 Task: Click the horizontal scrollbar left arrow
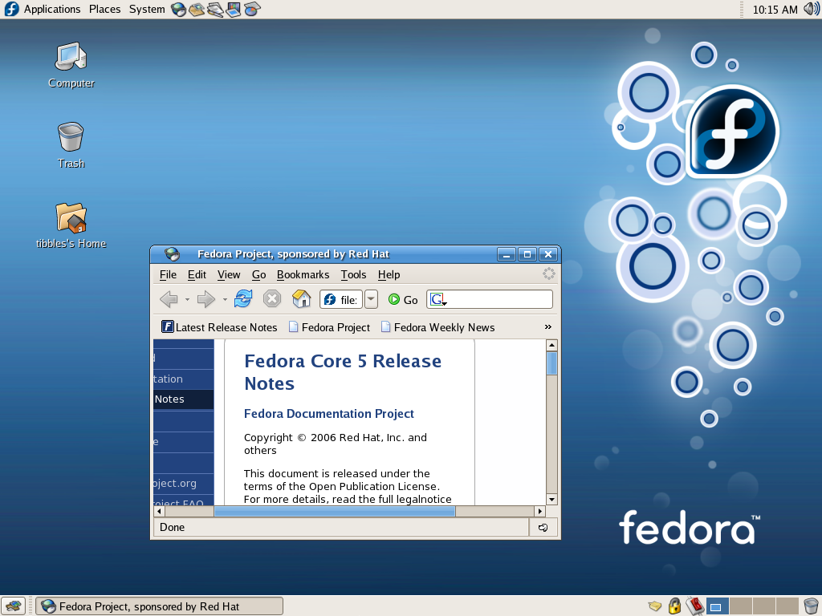click(x=159, y=511)
